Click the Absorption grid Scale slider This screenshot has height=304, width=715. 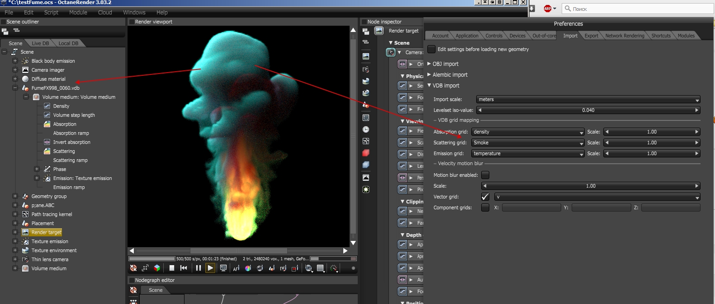(x=652, y=132)
